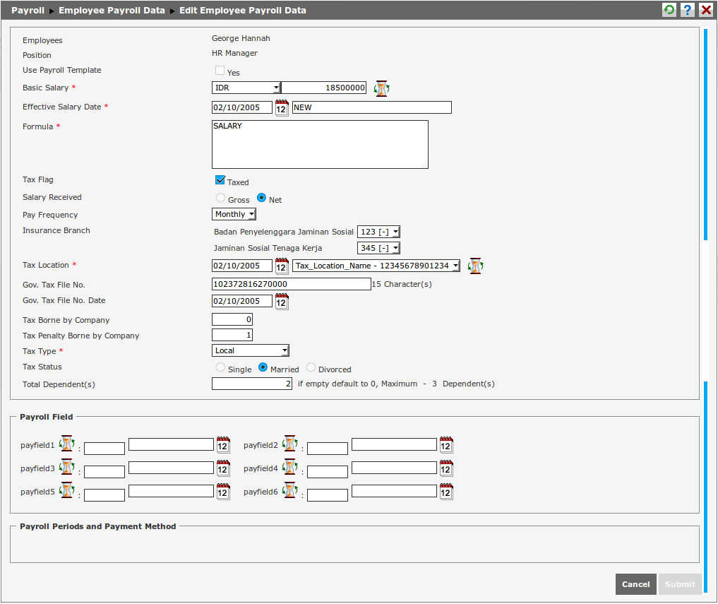The width and height of the screenshot is (718, 604).
Task: Click the Submit button
Action: [680, 584]
